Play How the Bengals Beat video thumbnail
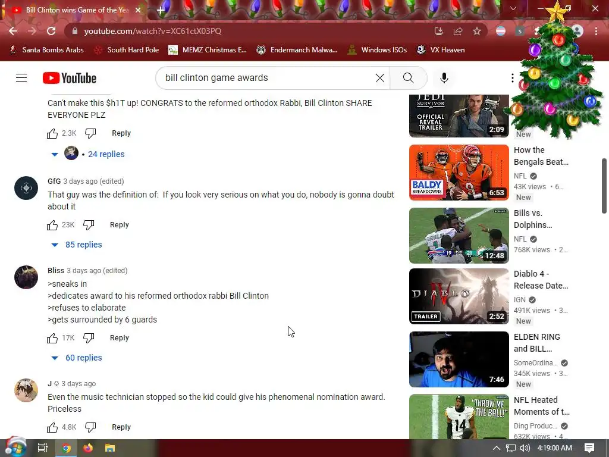This screenshot has width=609, height=457. point(459,173)
